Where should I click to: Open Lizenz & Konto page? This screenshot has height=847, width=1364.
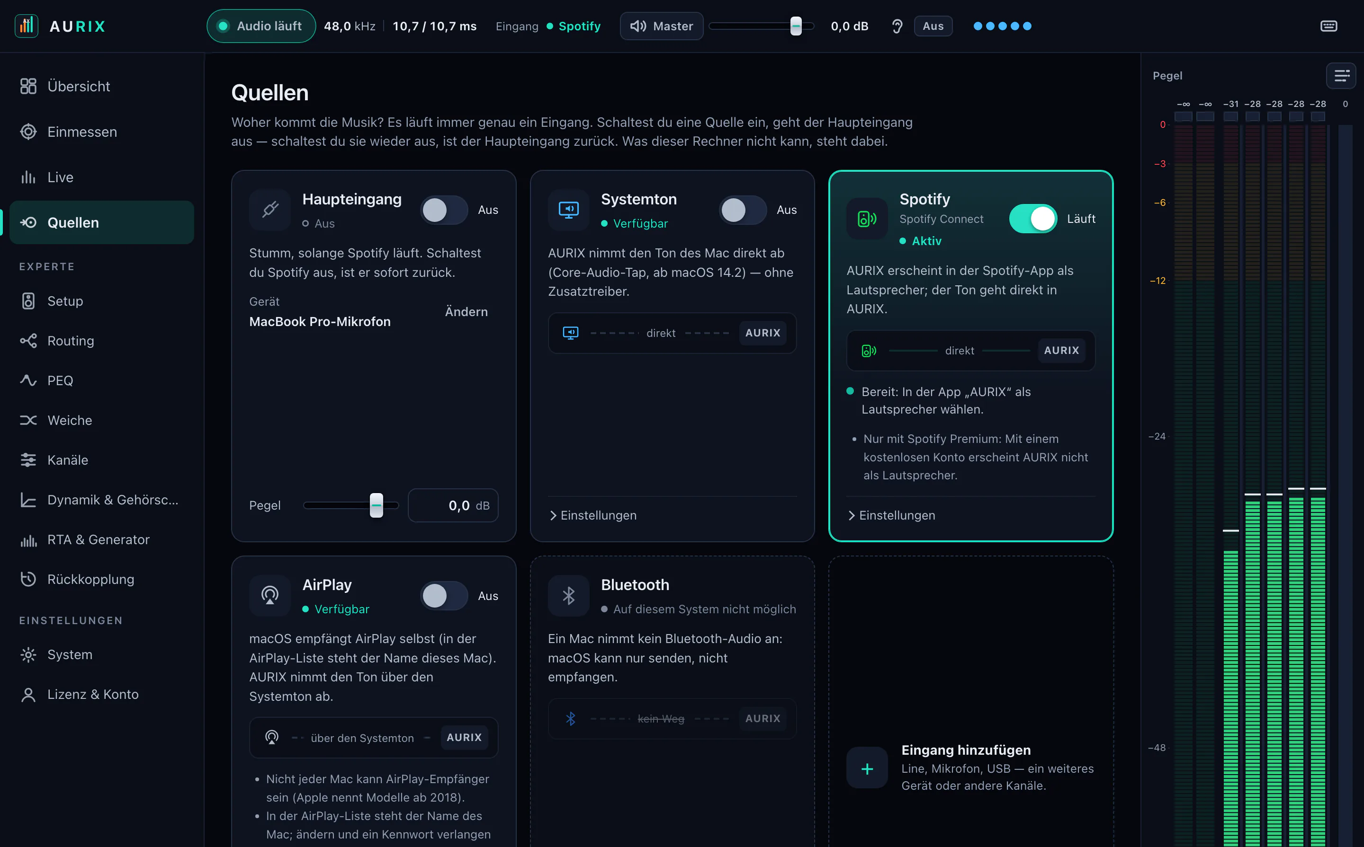tap(102, 694)
